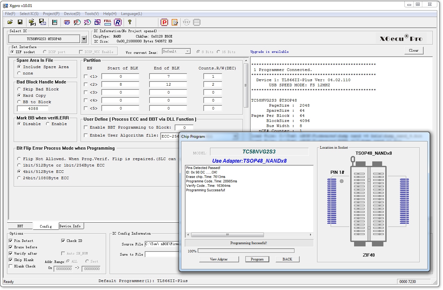Open the Vcc current Imax dropdown
The height and width of the screenshot is (290, 443).
coord(188,51)
